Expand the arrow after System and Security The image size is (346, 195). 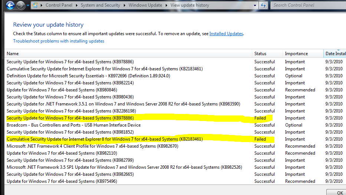[124, 6]
